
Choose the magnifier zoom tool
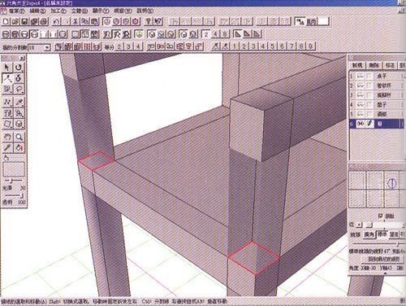coord(19,137)
